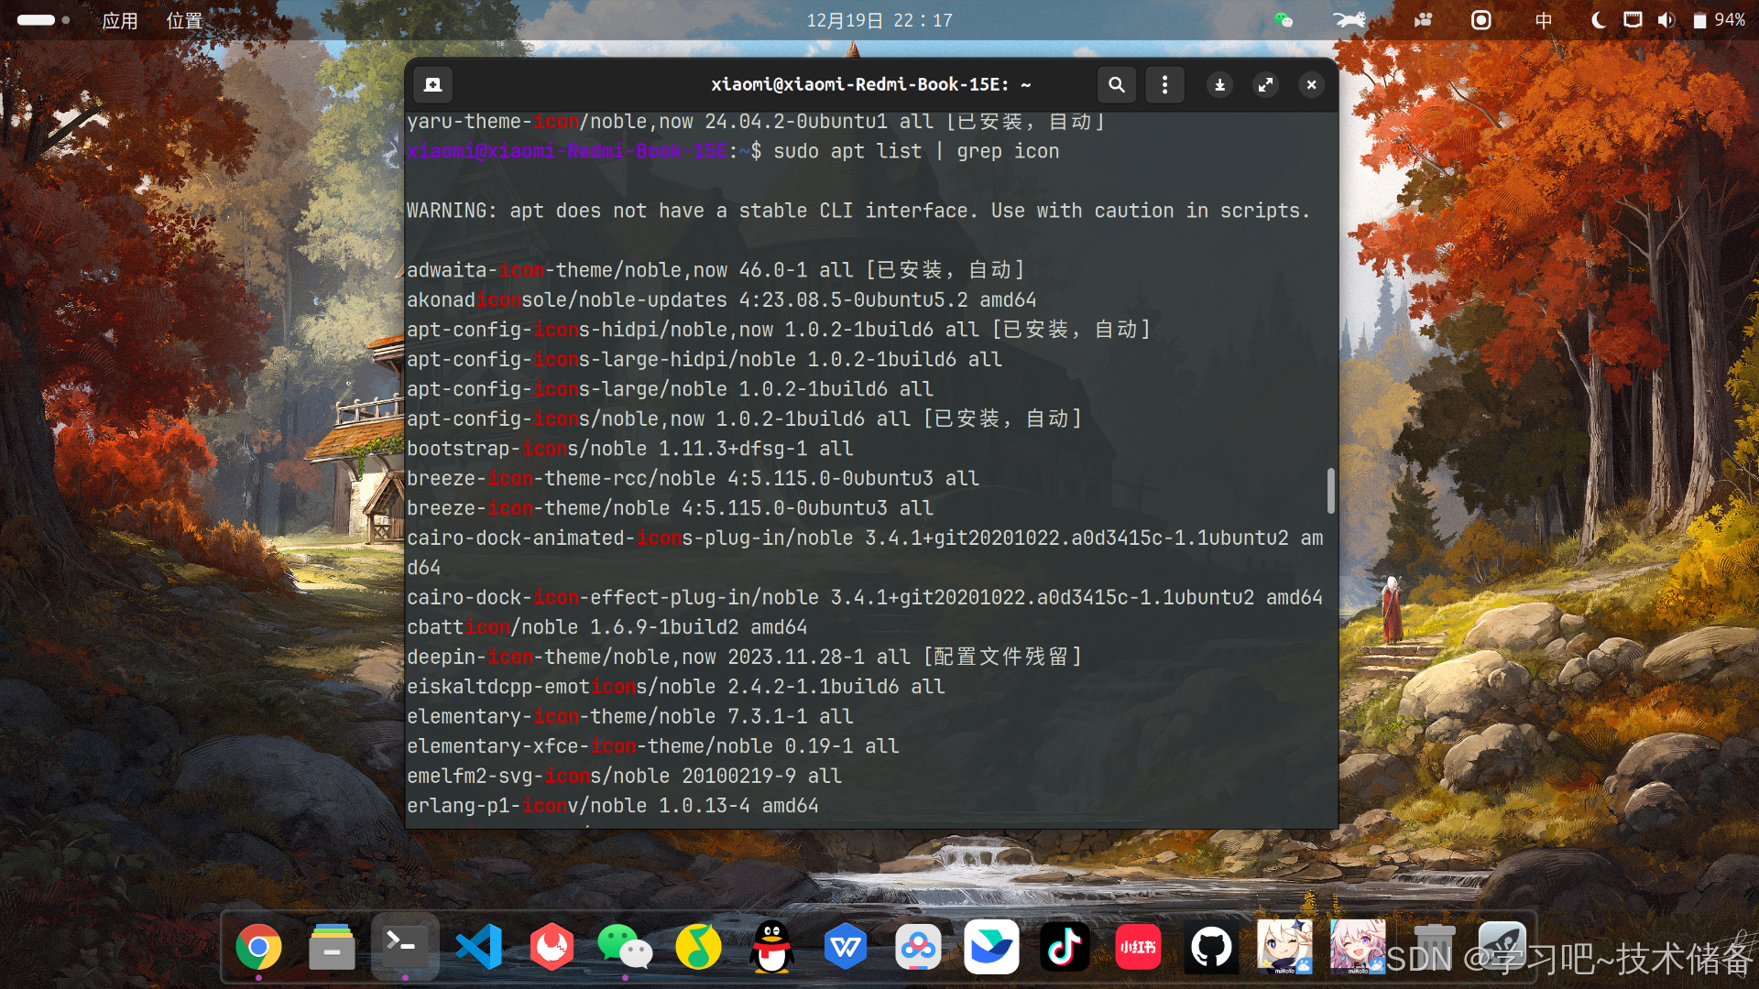Image resolution: width=1759 pixels, height=989 pixels.
Task: Click the apt-config-icons-hidpi package line
Action: tap(779, 330)
